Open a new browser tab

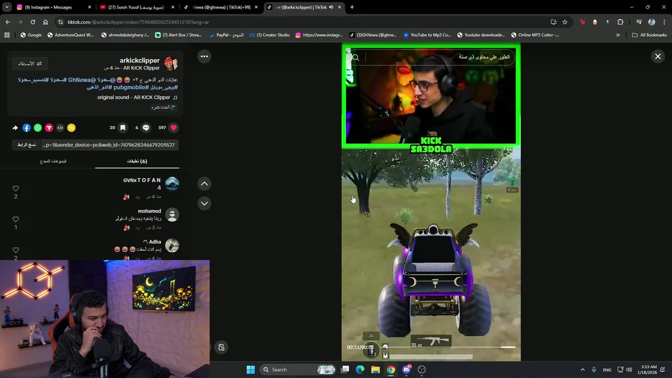coord(352,7)
